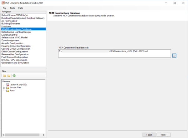
Task: Click the open folder icon in Files toolbar
Action: click(4, 76)
